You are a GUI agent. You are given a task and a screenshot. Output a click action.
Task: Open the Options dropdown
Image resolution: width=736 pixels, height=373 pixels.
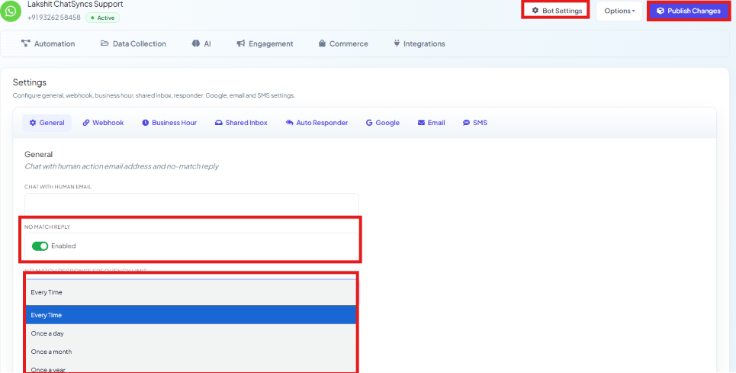pyautogui.click(x=619, y=11)
